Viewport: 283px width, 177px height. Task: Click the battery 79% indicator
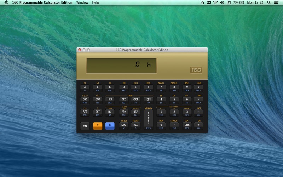[x=238, y=2]
